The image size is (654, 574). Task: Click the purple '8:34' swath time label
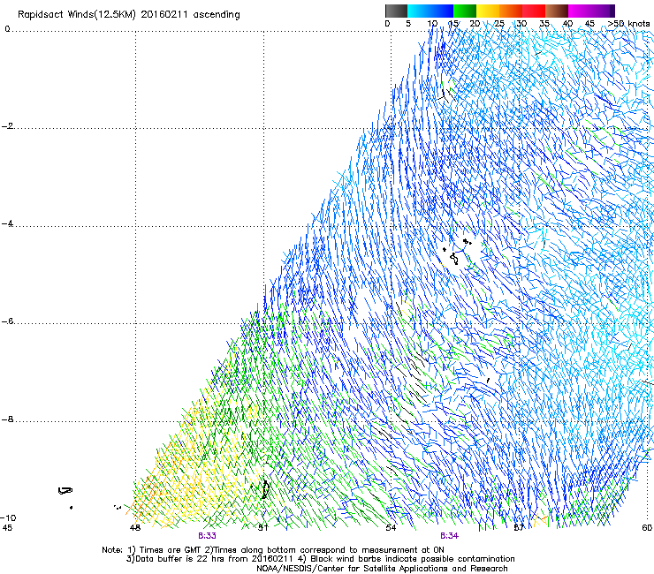[x=449, y=536]
